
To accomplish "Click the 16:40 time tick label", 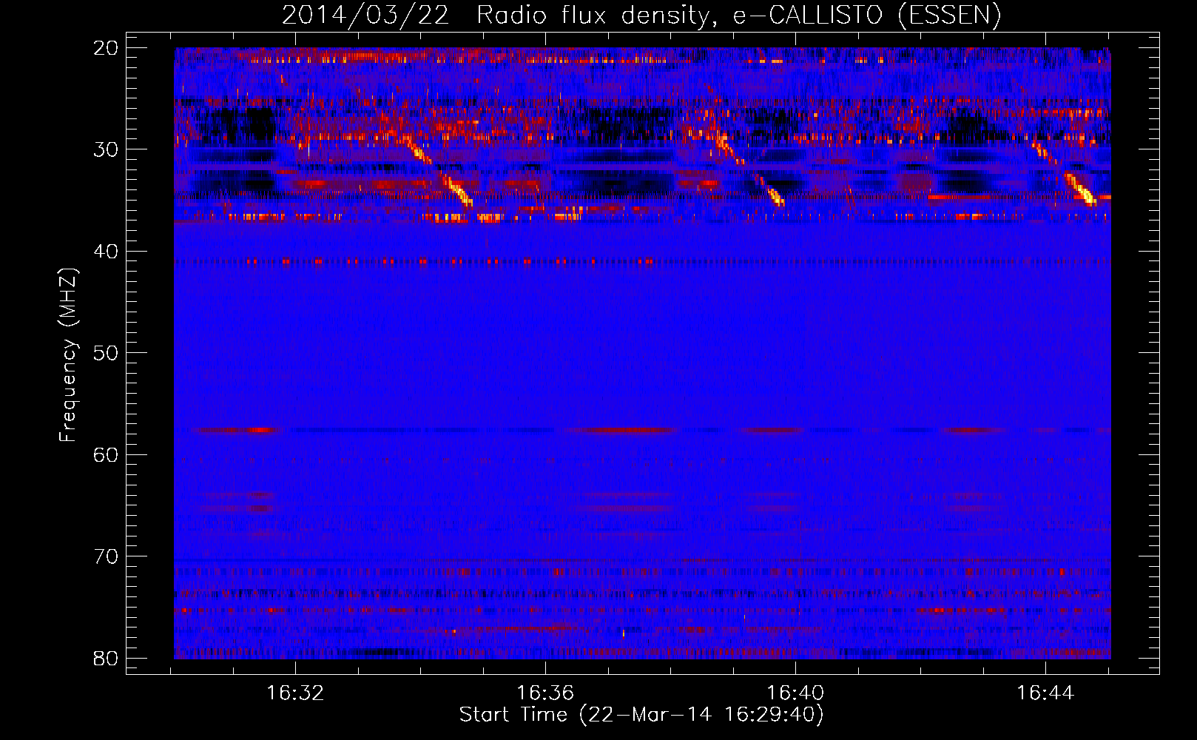I will coord(795,693).
